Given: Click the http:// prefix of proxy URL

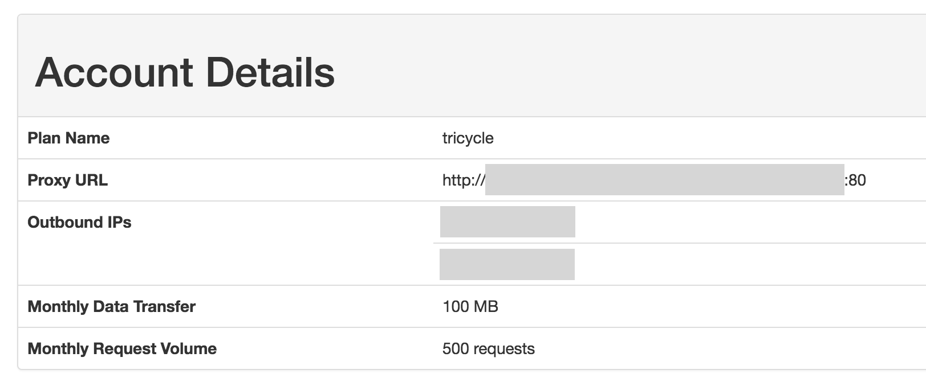Looking at the screenshot, I should click(464, 180).
